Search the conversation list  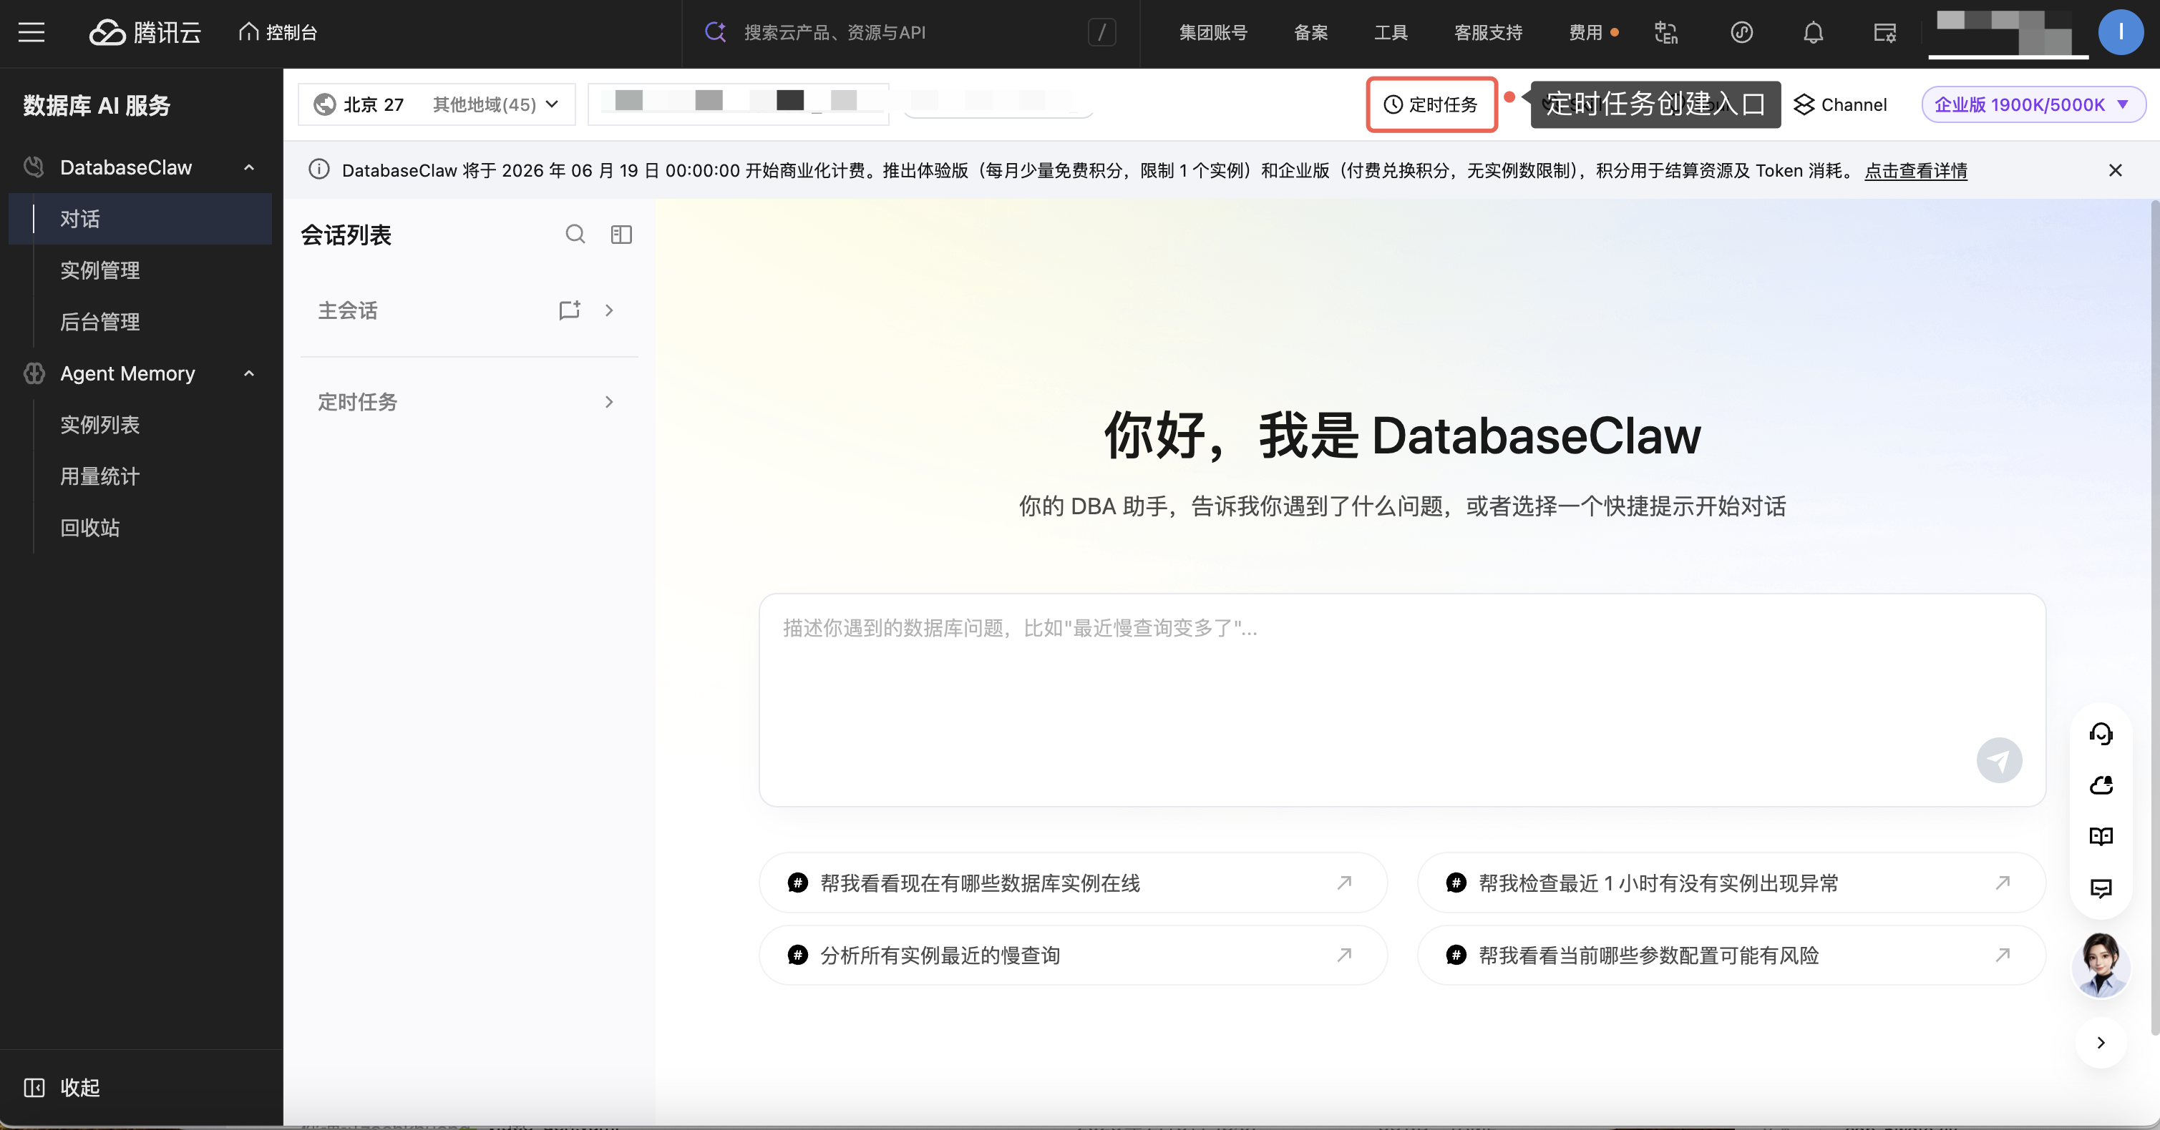[575, 234]
